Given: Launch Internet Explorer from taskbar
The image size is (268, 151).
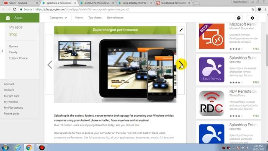Looking at the screenshot, I should (18, 147).
